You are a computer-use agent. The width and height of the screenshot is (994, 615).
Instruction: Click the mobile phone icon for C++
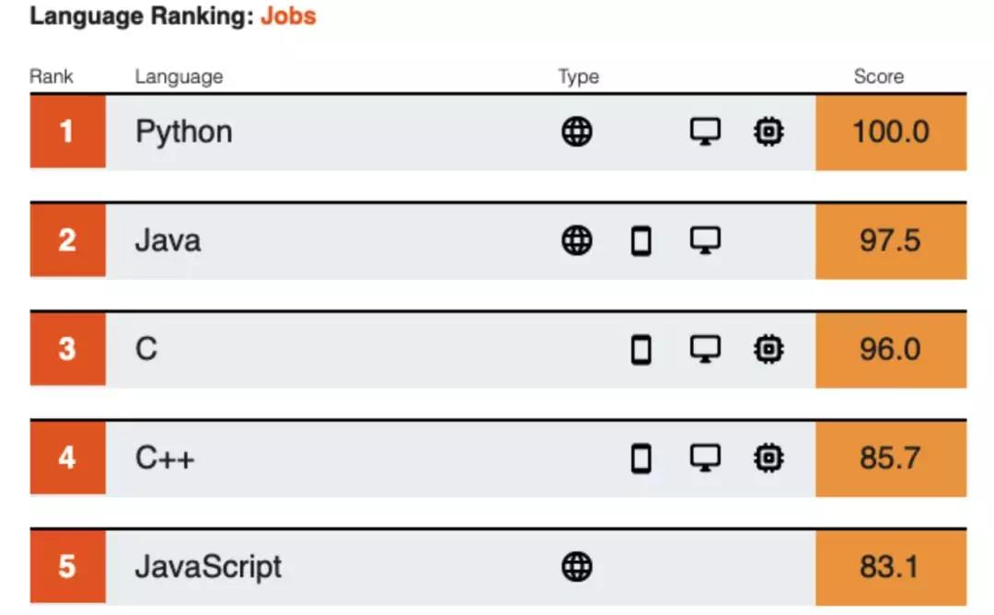[641, 458]
